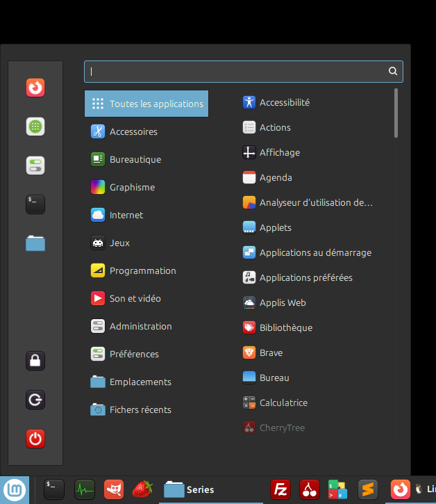Click the Linux Mint menu button
Screen dimensions: 436x504
(15, 489)
